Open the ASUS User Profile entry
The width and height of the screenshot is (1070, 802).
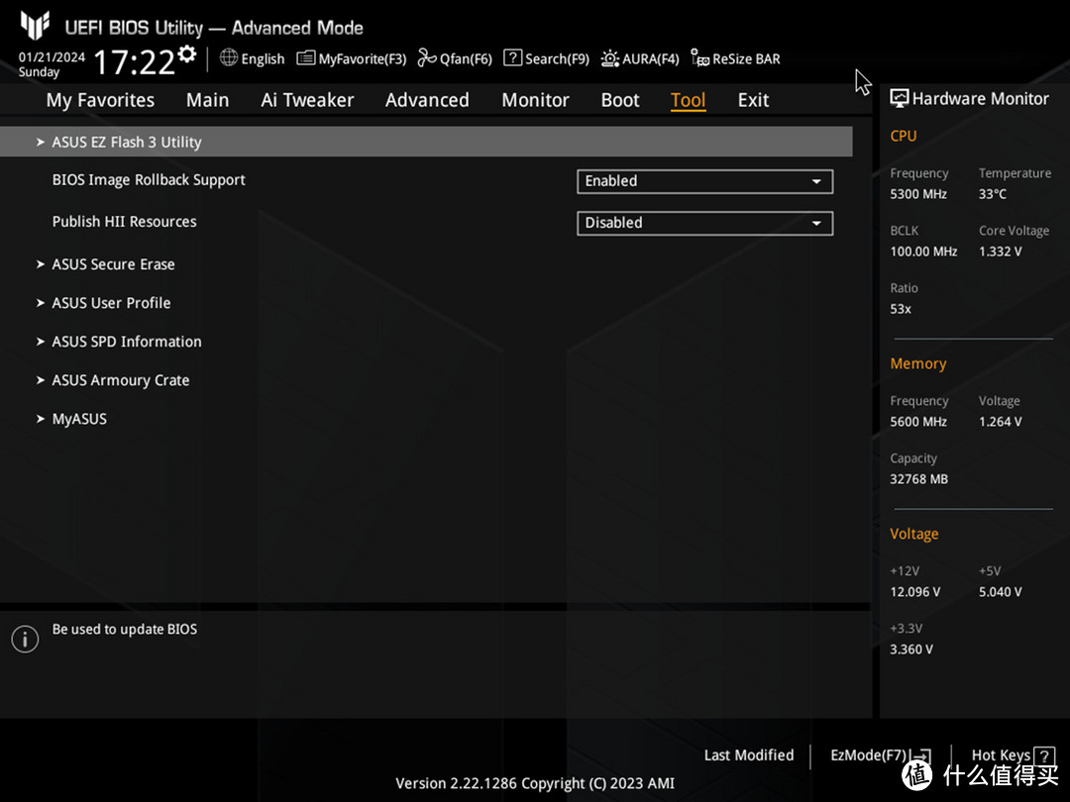[111, 304]
